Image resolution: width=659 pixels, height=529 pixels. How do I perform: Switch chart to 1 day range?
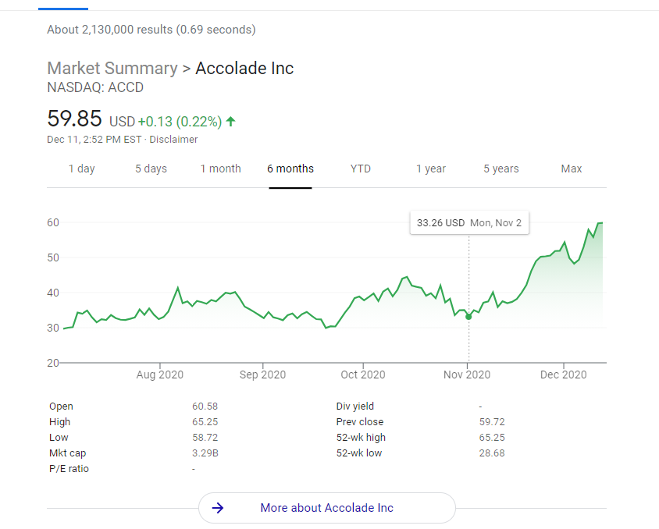coord(81,169)
